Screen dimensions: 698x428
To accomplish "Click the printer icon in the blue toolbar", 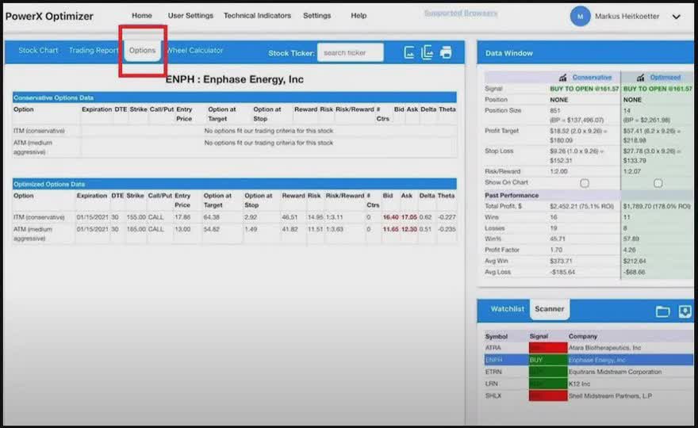I will pos(446,52).
